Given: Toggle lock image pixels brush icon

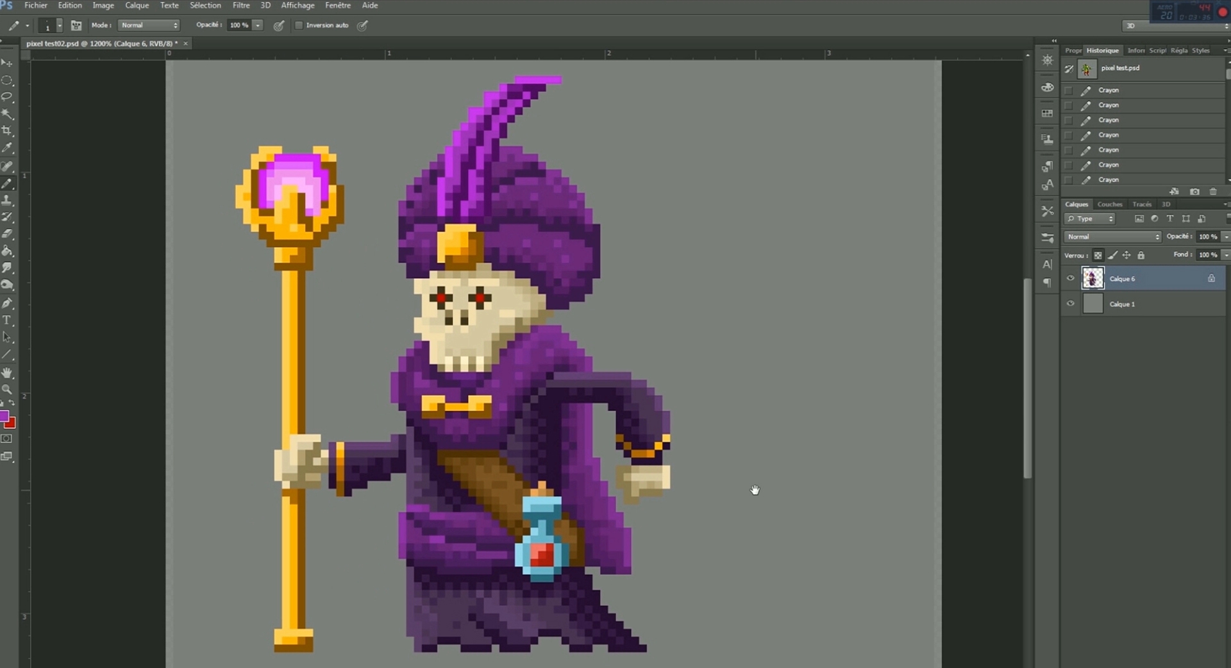Looking at the screenshot, I should (1112, 255).
